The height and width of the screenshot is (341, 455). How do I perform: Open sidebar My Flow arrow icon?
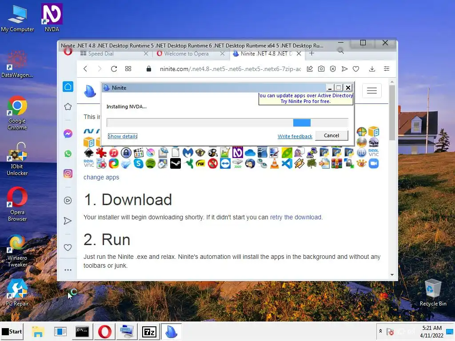click(x=68, y=221)
